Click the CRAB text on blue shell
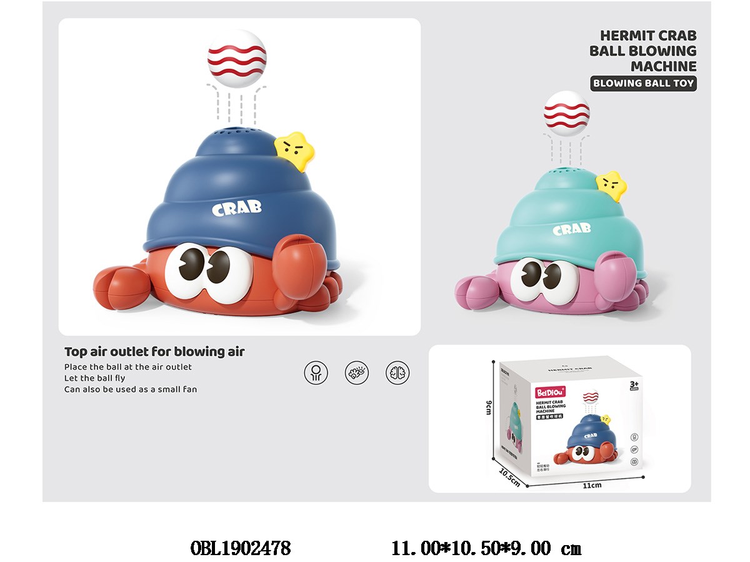The image size is (750, 562). tap(237, 208)
